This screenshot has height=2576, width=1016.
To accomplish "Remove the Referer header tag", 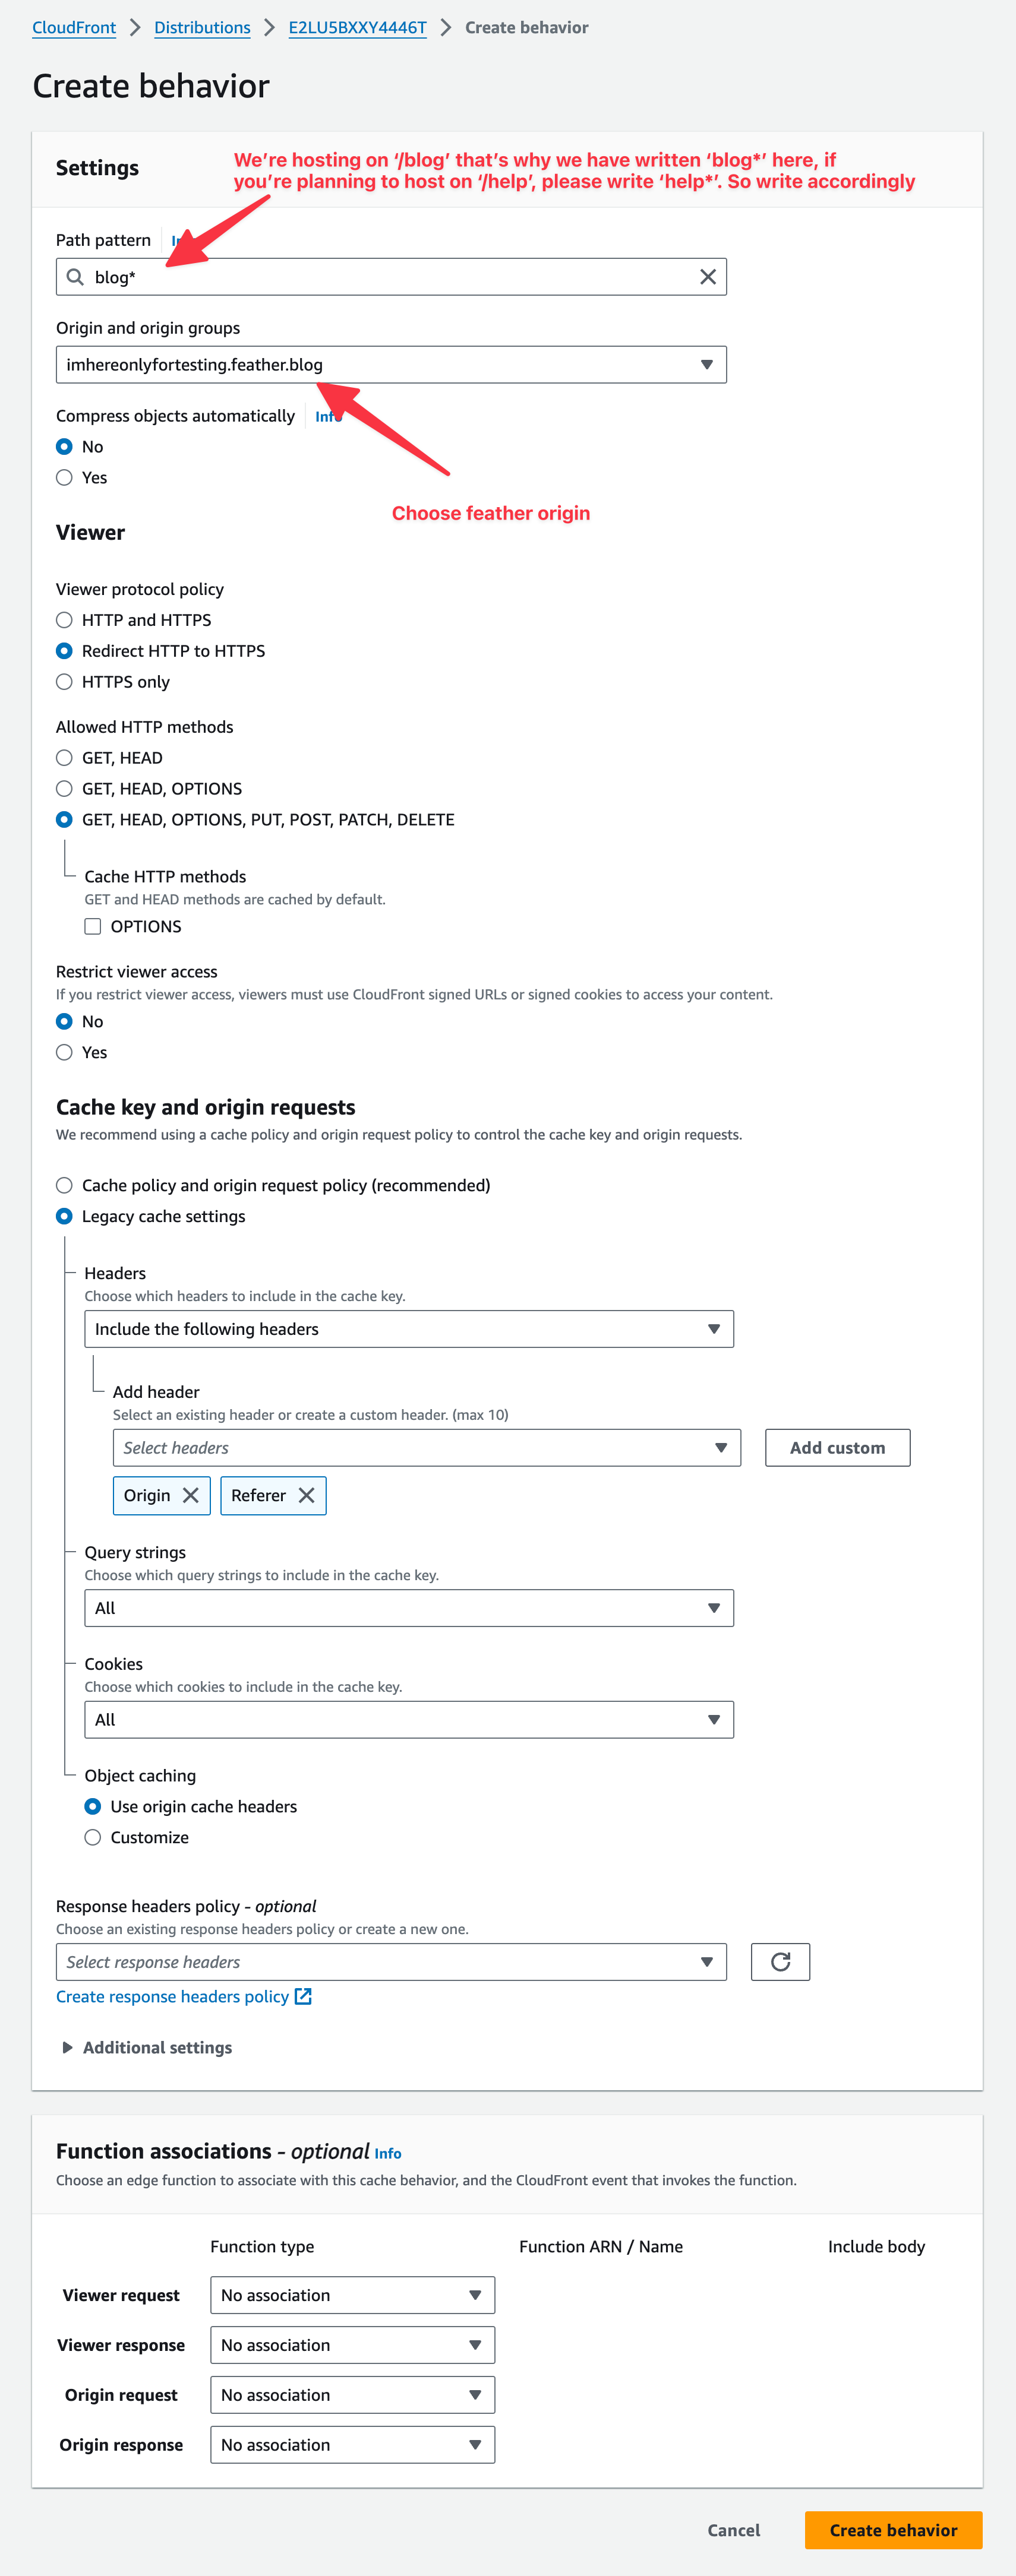I will tap(307, 1495).
